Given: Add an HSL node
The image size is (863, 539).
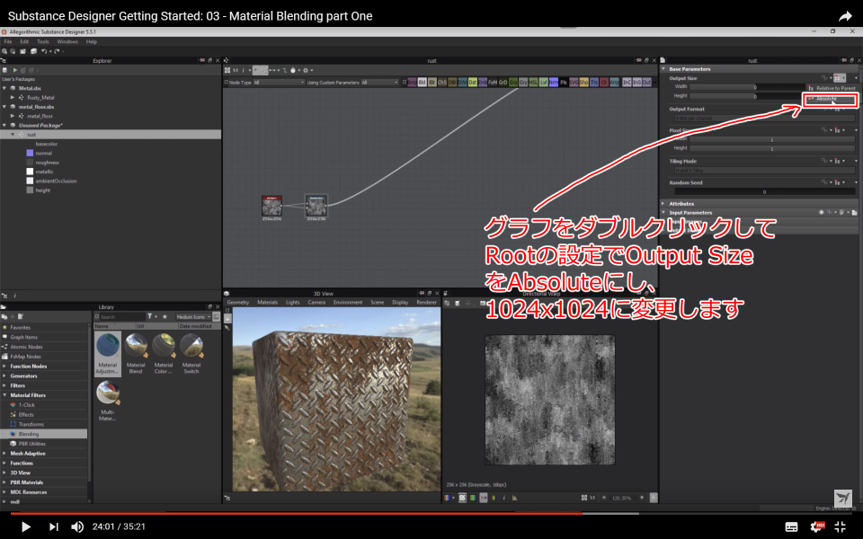Looking at the screenshot, I should point(533,83).
